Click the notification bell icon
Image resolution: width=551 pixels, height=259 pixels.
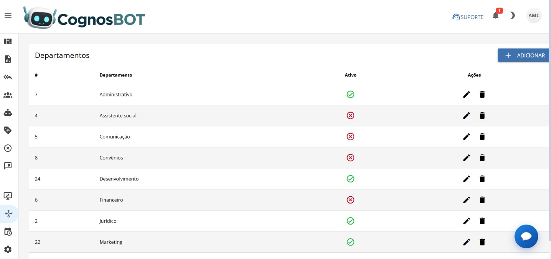point(496,16)
